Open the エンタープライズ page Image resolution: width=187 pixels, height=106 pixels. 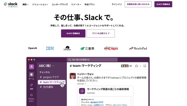point(60,4)
